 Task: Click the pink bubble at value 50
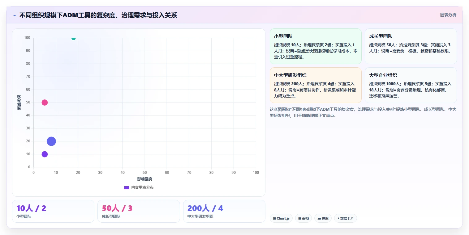[x=45, y=103]
